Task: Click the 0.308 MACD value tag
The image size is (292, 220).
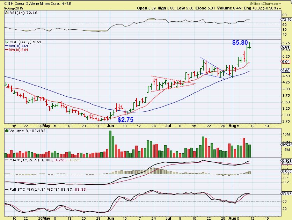Action: [x=286, y=160]
